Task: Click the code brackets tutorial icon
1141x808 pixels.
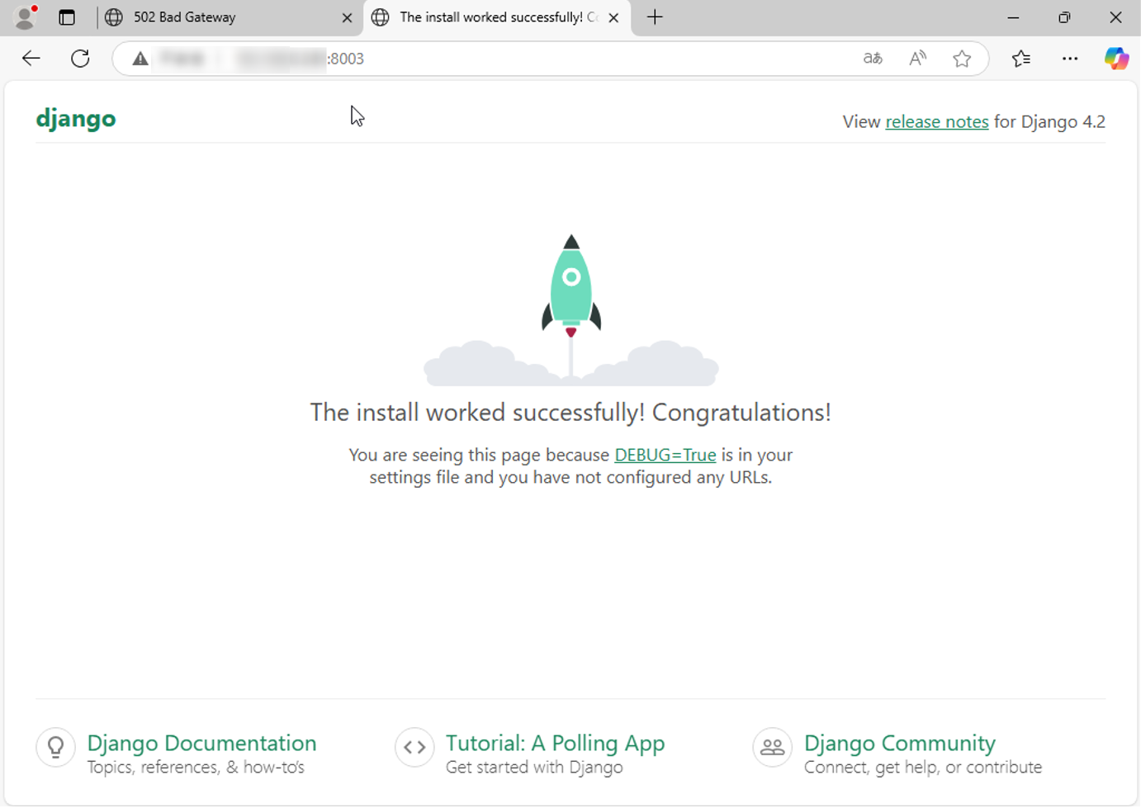Action: click(414, 747)
